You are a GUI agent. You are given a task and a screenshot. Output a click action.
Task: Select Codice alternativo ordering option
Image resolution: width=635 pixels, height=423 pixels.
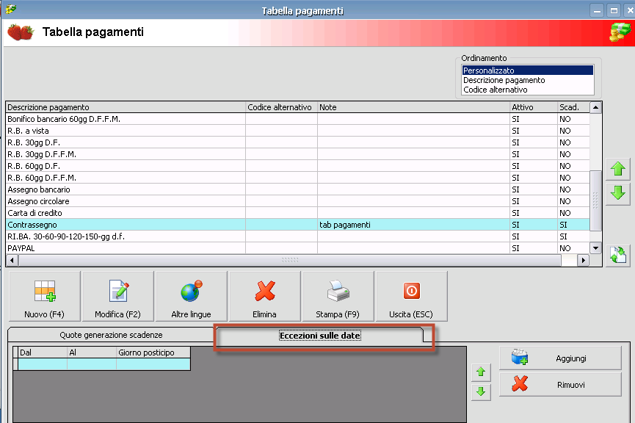click(x=527, y=90)
